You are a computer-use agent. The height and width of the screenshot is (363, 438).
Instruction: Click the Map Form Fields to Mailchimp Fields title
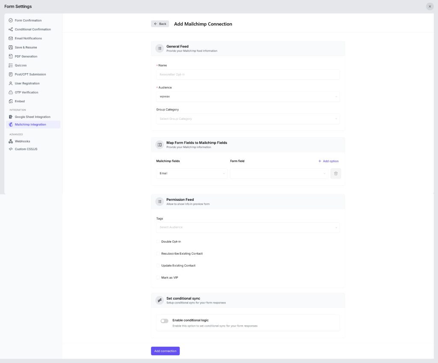coord(197,143)
